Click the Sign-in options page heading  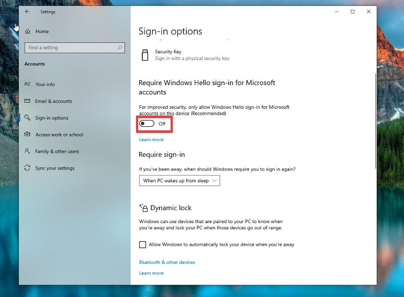(170, 31)
